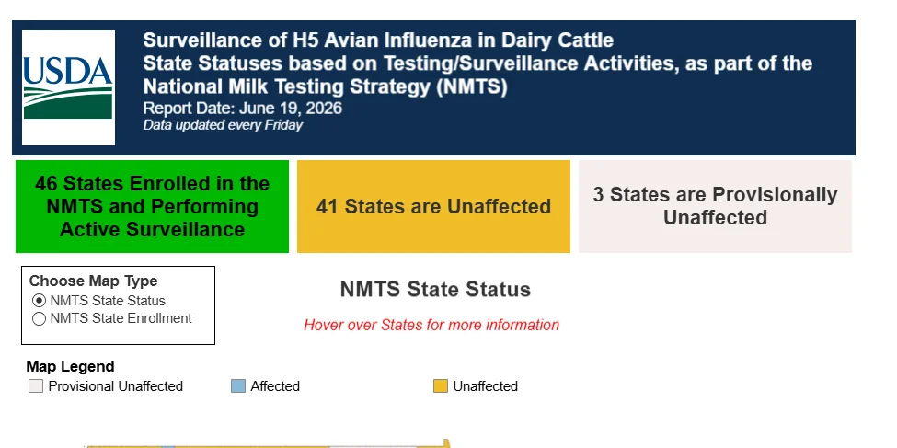Click the Report Date June 19, 2026 text
The image size is (897, 448).
coord(243,109)
